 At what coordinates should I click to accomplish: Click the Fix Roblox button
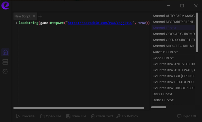coord(127,116)
